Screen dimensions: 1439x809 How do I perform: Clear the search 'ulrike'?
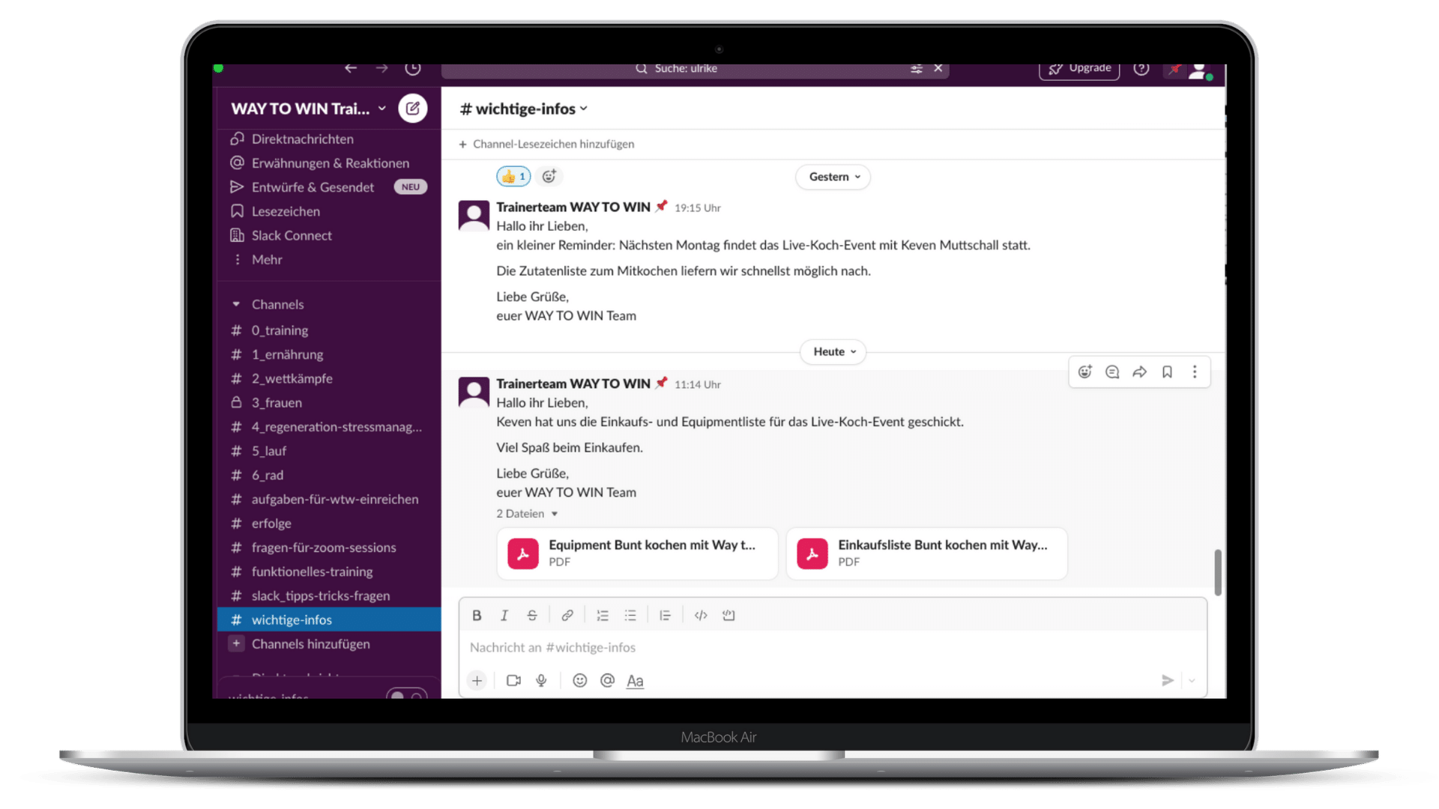coord(938,68)
